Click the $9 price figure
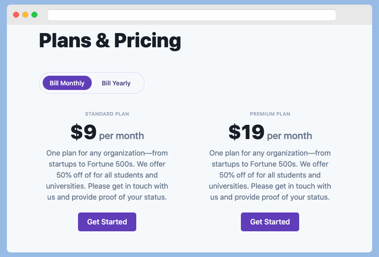The width and height of the screenshot is (379, 257). (x=83, y=133)
